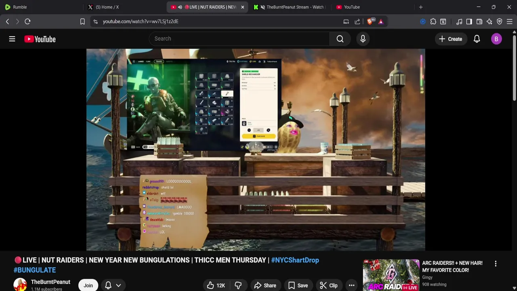
Task: Open ARC RAIDERS recommended video thumbnail
Action: [x=391, y=275]
